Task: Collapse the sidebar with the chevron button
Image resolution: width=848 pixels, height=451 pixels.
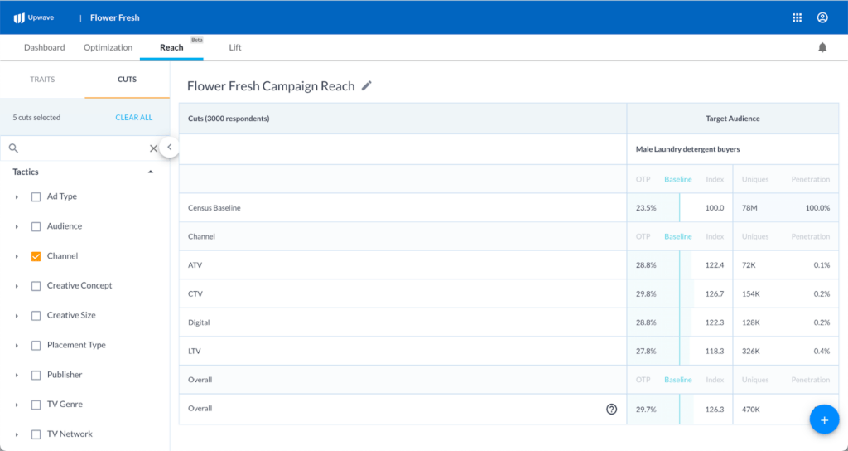Action: pos(169,147)
